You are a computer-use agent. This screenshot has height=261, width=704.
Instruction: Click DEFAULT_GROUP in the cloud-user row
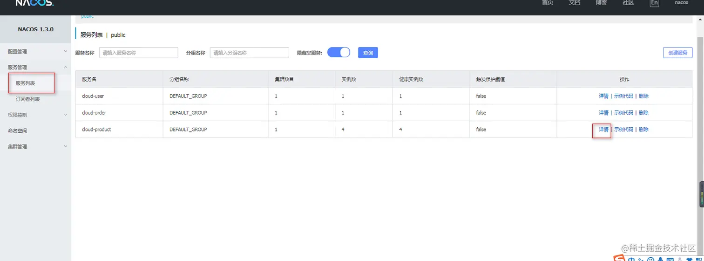click(x=188, y=96)
